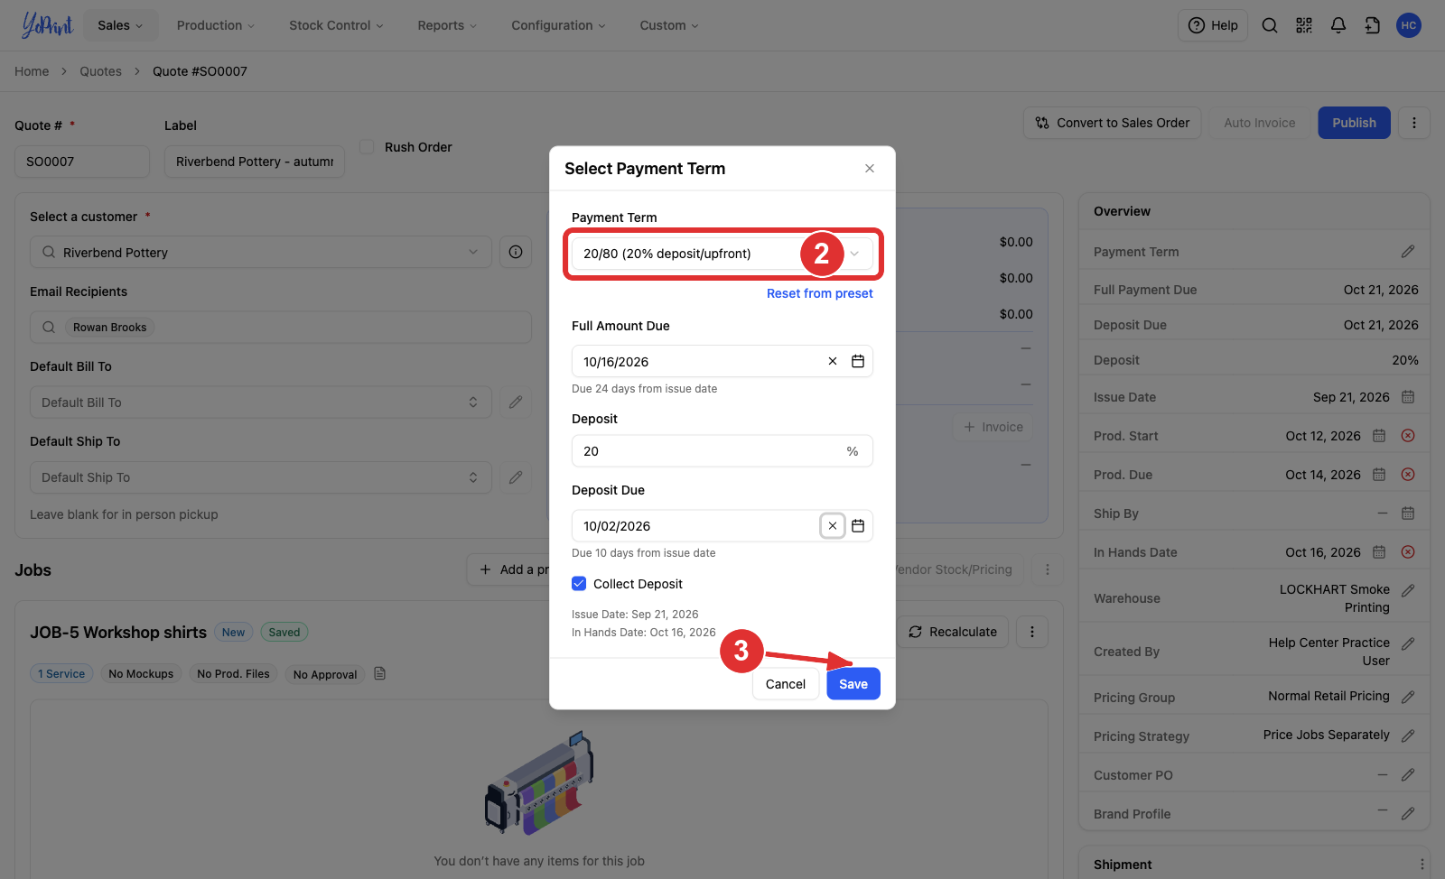Clear the Deposit Due date
Viewport: 1445px width, 879px height.
833,525
